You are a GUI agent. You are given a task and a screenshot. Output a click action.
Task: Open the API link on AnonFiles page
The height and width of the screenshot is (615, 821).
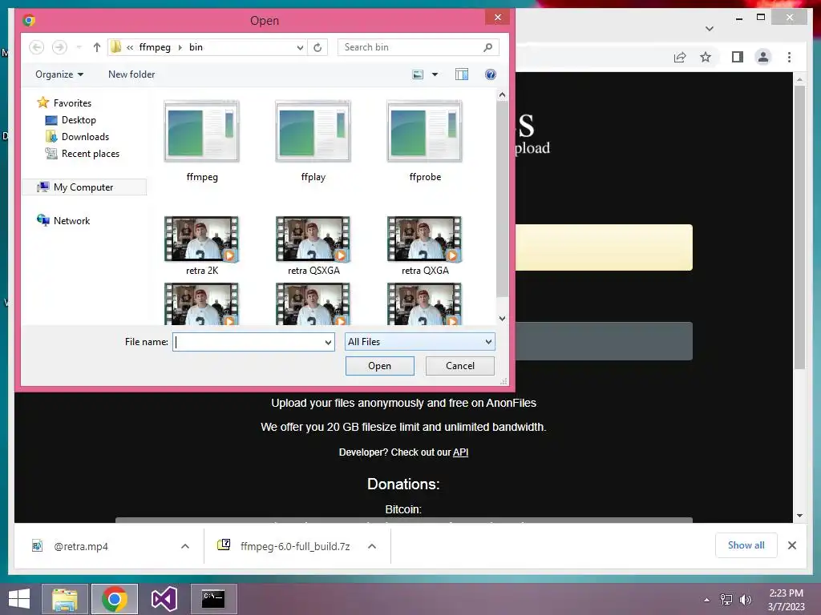(460, 452)
